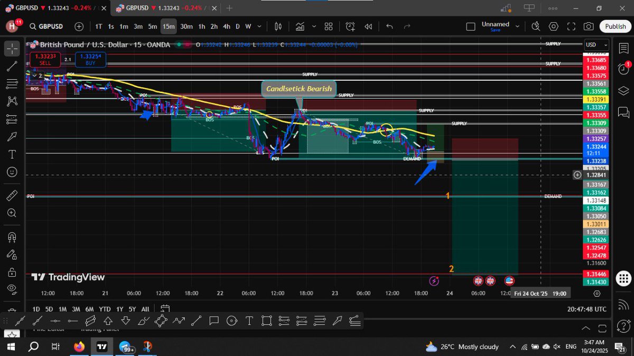Image resolution: width=634 pixels, height=356 pixels.
Task: Open the alerts panel in right sidebar
Action: [623, 69]
